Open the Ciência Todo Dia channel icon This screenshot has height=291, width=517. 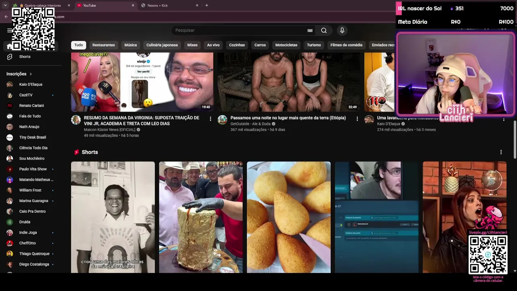10,148
